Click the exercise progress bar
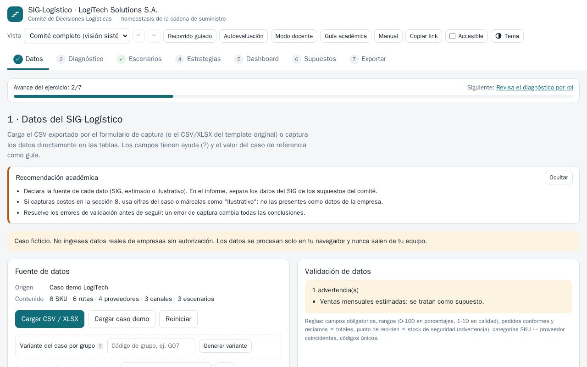587x367 pixels. [x=293, y=96]
